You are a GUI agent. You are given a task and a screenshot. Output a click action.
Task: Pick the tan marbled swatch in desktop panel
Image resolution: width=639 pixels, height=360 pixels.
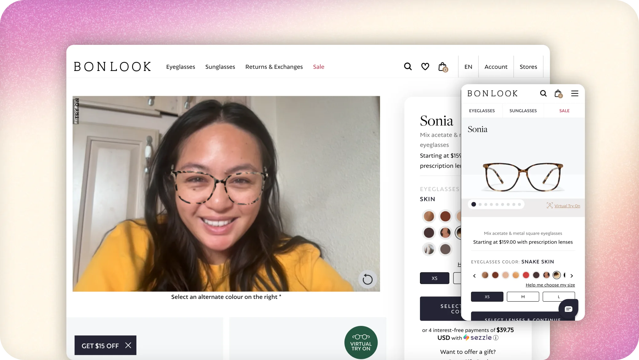(429, 216)
